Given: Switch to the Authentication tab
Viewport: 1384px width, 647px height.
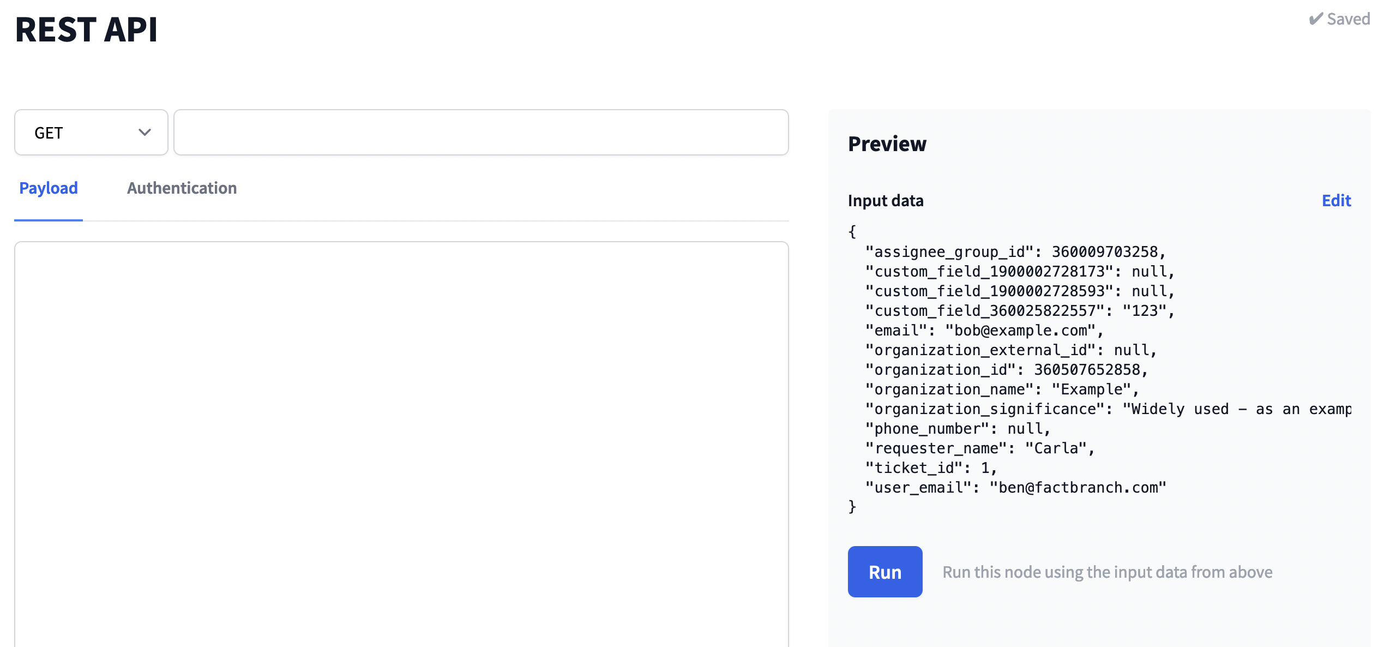Looking at the screenshot, I should tap(182, 188).
